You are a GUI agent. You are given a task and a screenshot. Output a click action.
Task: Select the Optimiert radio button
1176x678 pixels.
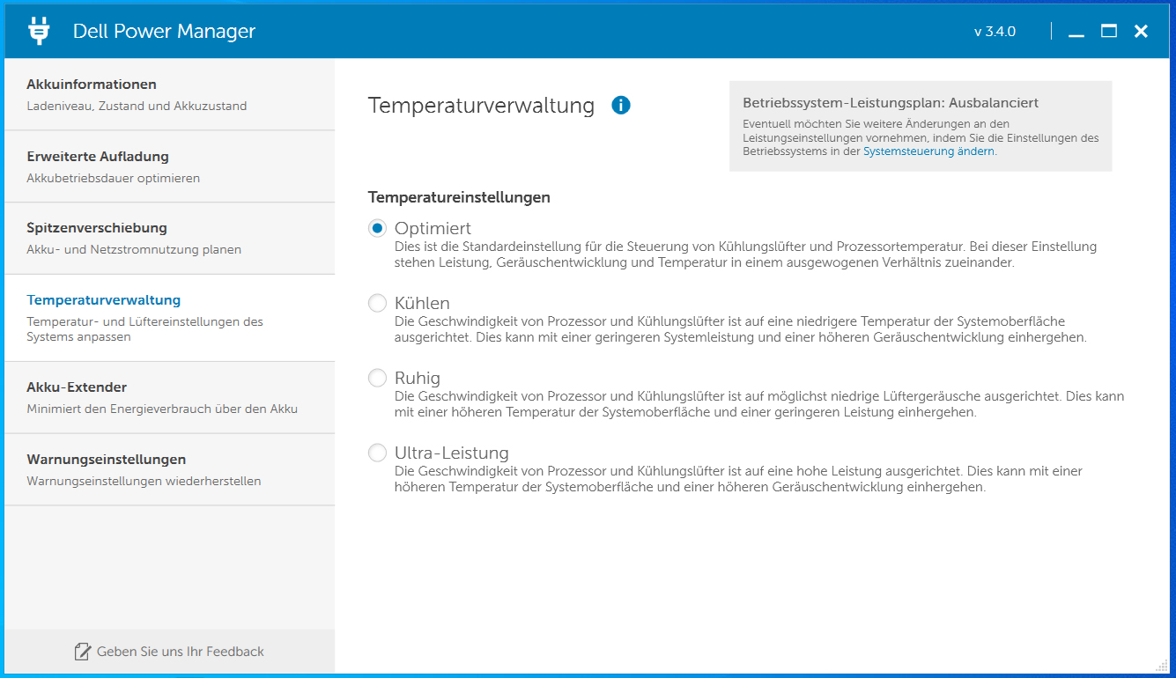378,229
